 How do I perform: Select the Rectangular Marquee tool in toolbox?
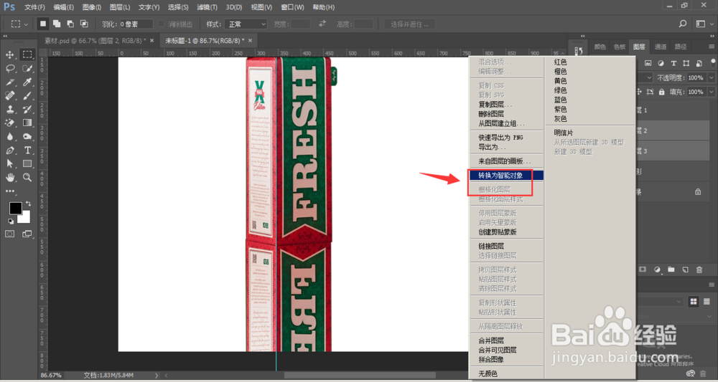[x=27, y=55]
